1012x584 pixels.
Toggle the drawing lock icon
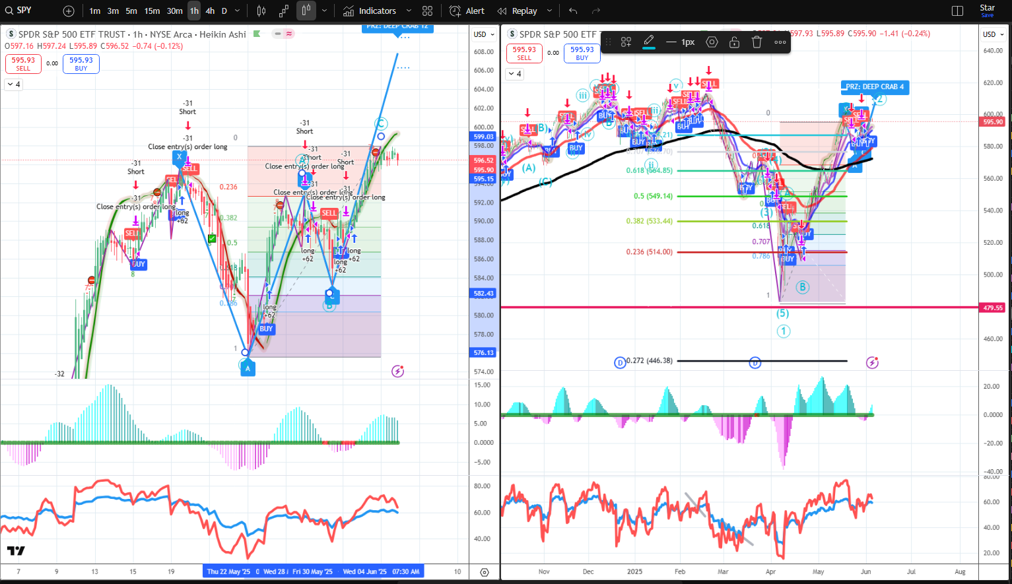[734, 42]
